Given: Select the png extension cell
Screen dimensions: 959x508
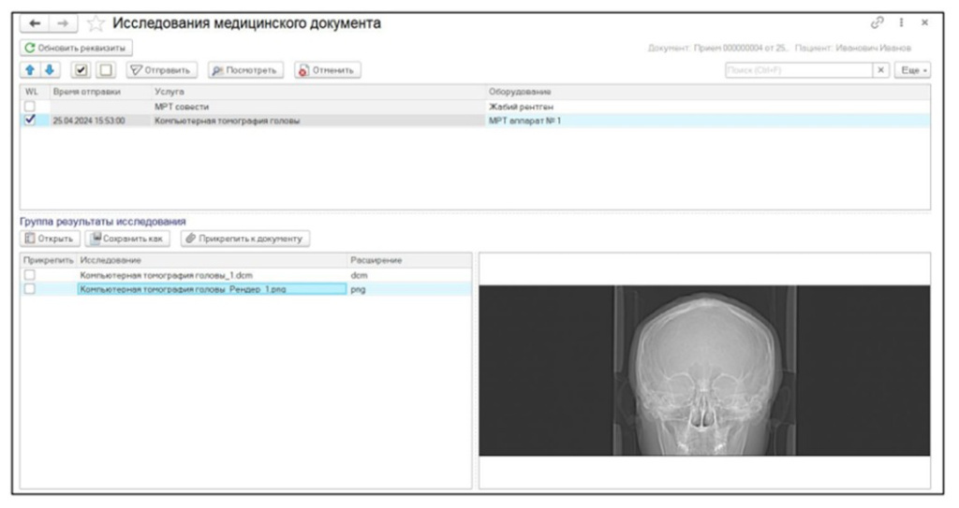Looking at the screenshot, I should [409, 289].
